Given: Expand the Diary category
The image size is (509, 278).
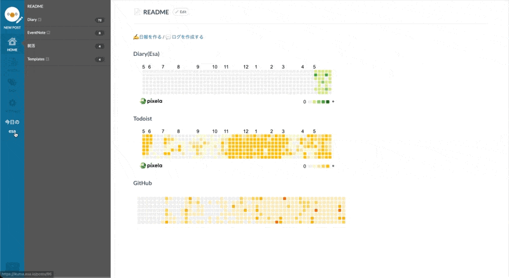Looking at the screenshot, I should coord(32,20).
